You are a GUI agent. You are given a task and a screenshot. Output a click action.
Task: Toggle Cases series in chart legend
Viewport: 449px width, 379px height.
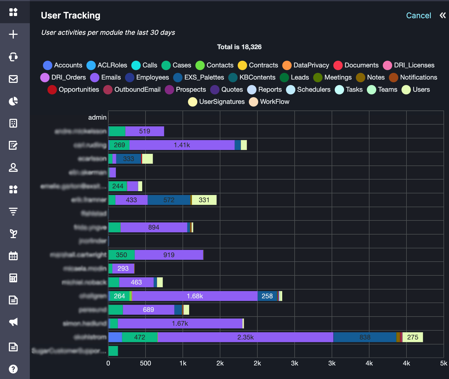176,65
